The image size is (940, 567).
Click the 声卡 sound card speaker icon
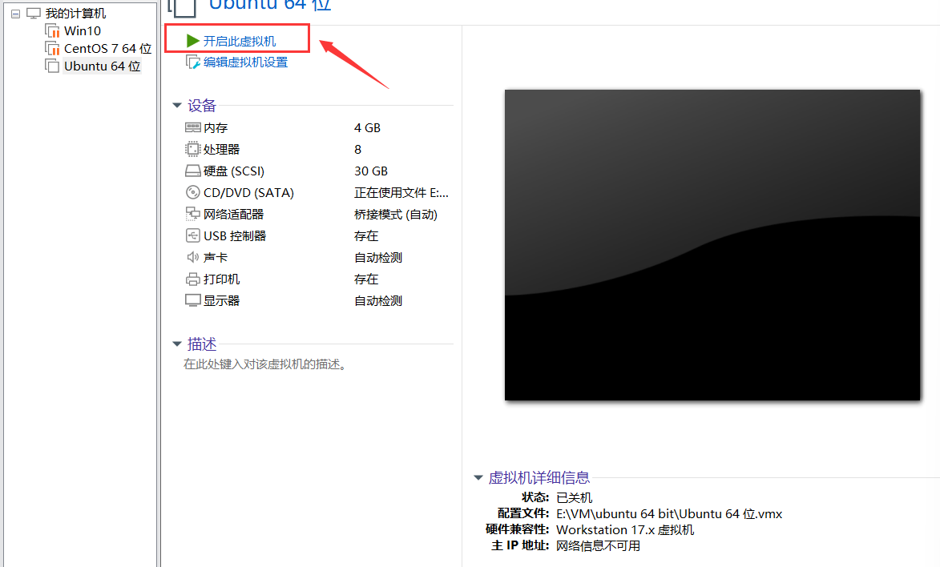tap(192, 257)
